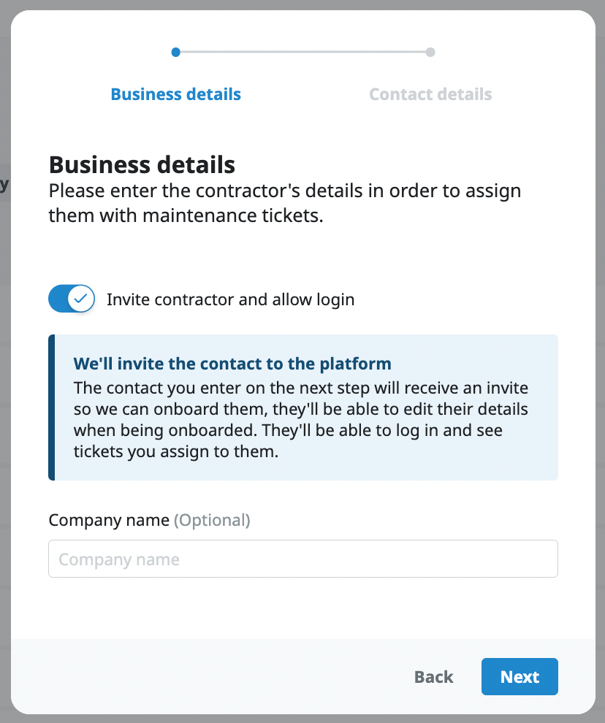Click the checkmark knob on the invite switch

coord(81,299)
